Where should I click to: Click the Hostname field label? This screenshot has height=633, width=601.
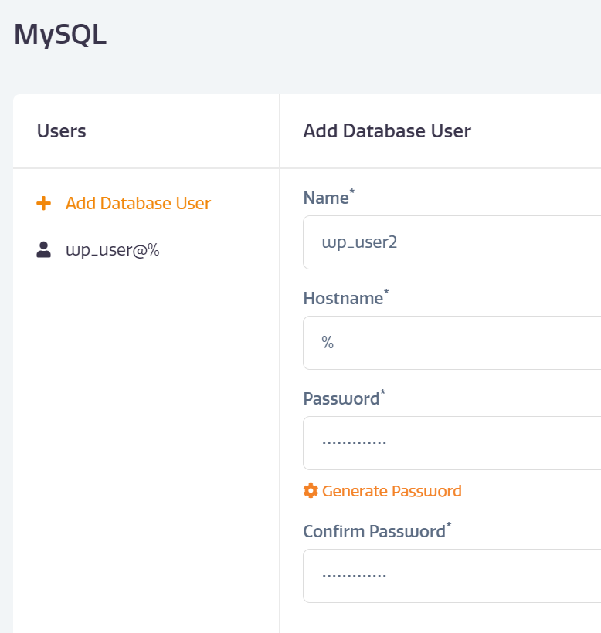coord(343,298)
